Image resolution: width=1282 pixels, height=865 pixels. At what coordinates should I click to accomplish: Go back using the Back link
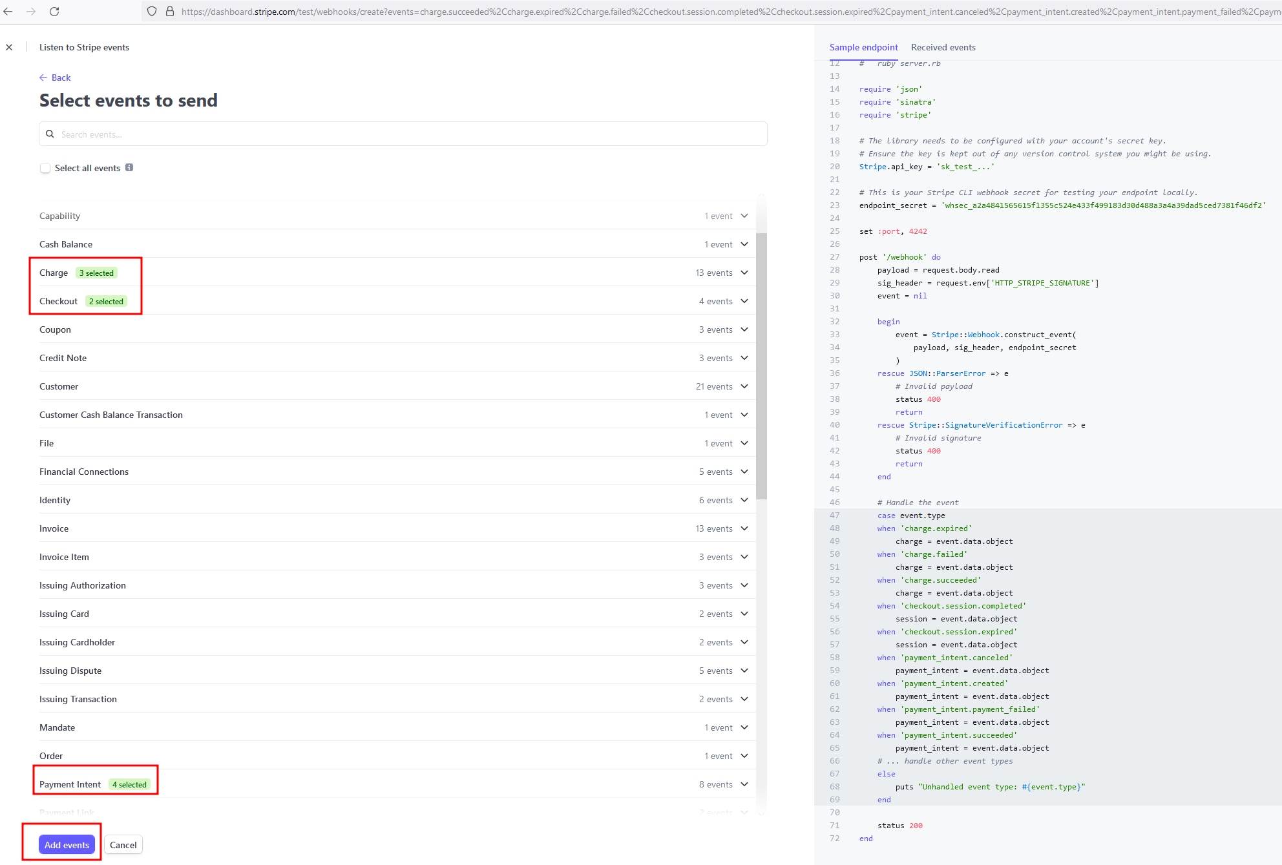point(55,78)
